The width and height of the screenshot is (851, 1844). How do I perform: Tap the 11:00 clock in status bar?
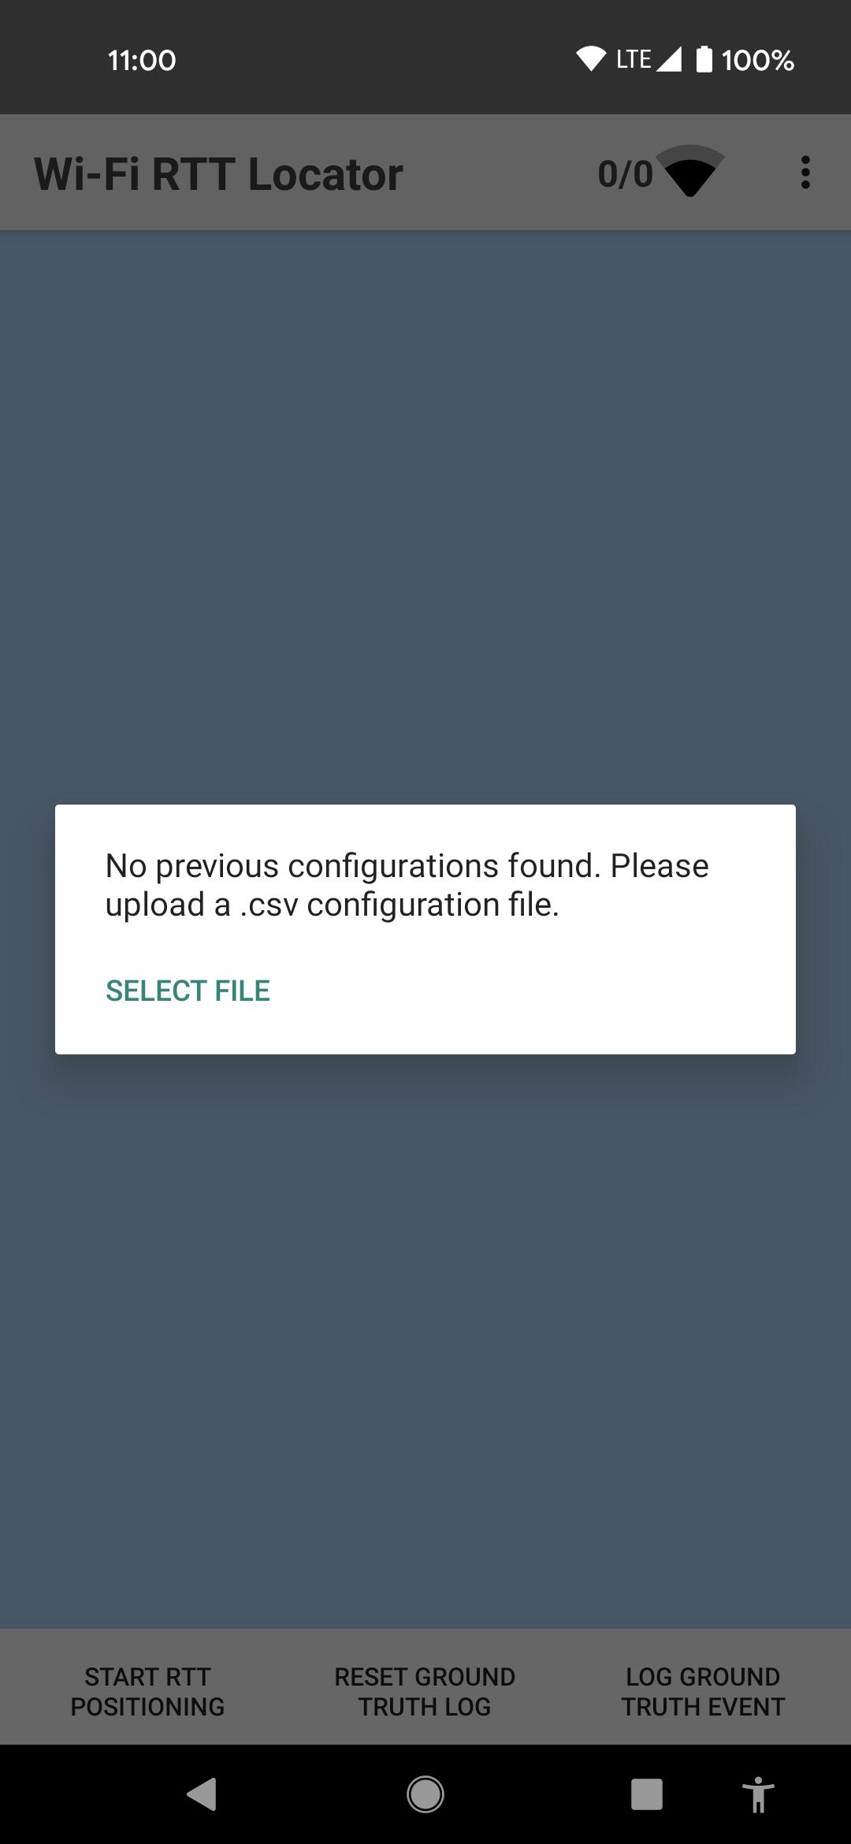[142, 60]
